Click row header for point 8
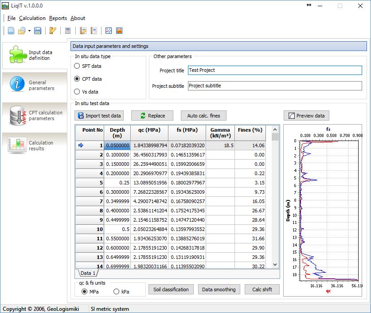 (x=90, y=211)
